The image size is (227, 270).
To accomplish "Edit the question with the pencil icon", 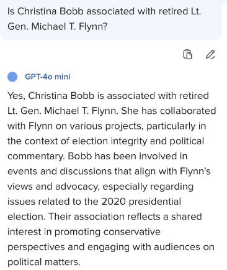I will pyautogui.click(x=210, y=55).
